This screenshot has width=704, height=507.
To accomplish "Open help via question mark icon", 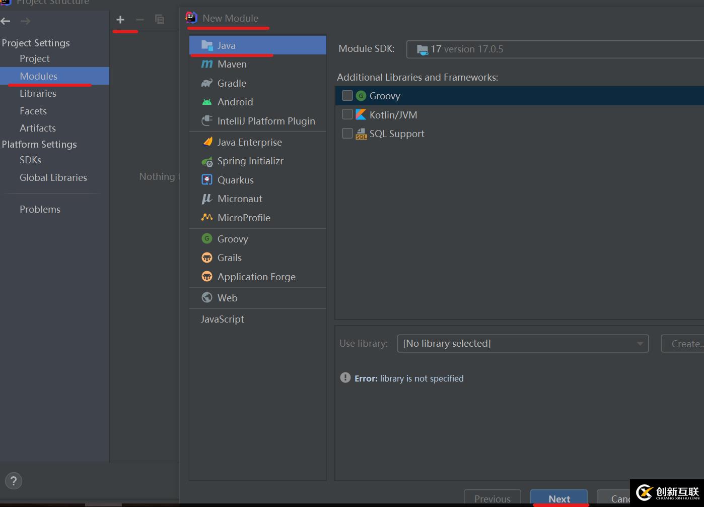I will click(14, 481).
